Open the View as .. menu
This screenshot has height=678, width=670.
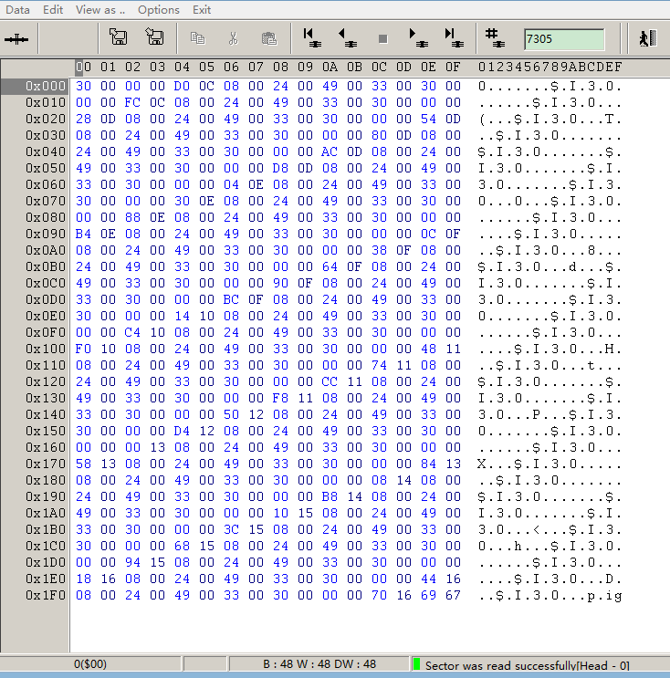tap(99, 9)
